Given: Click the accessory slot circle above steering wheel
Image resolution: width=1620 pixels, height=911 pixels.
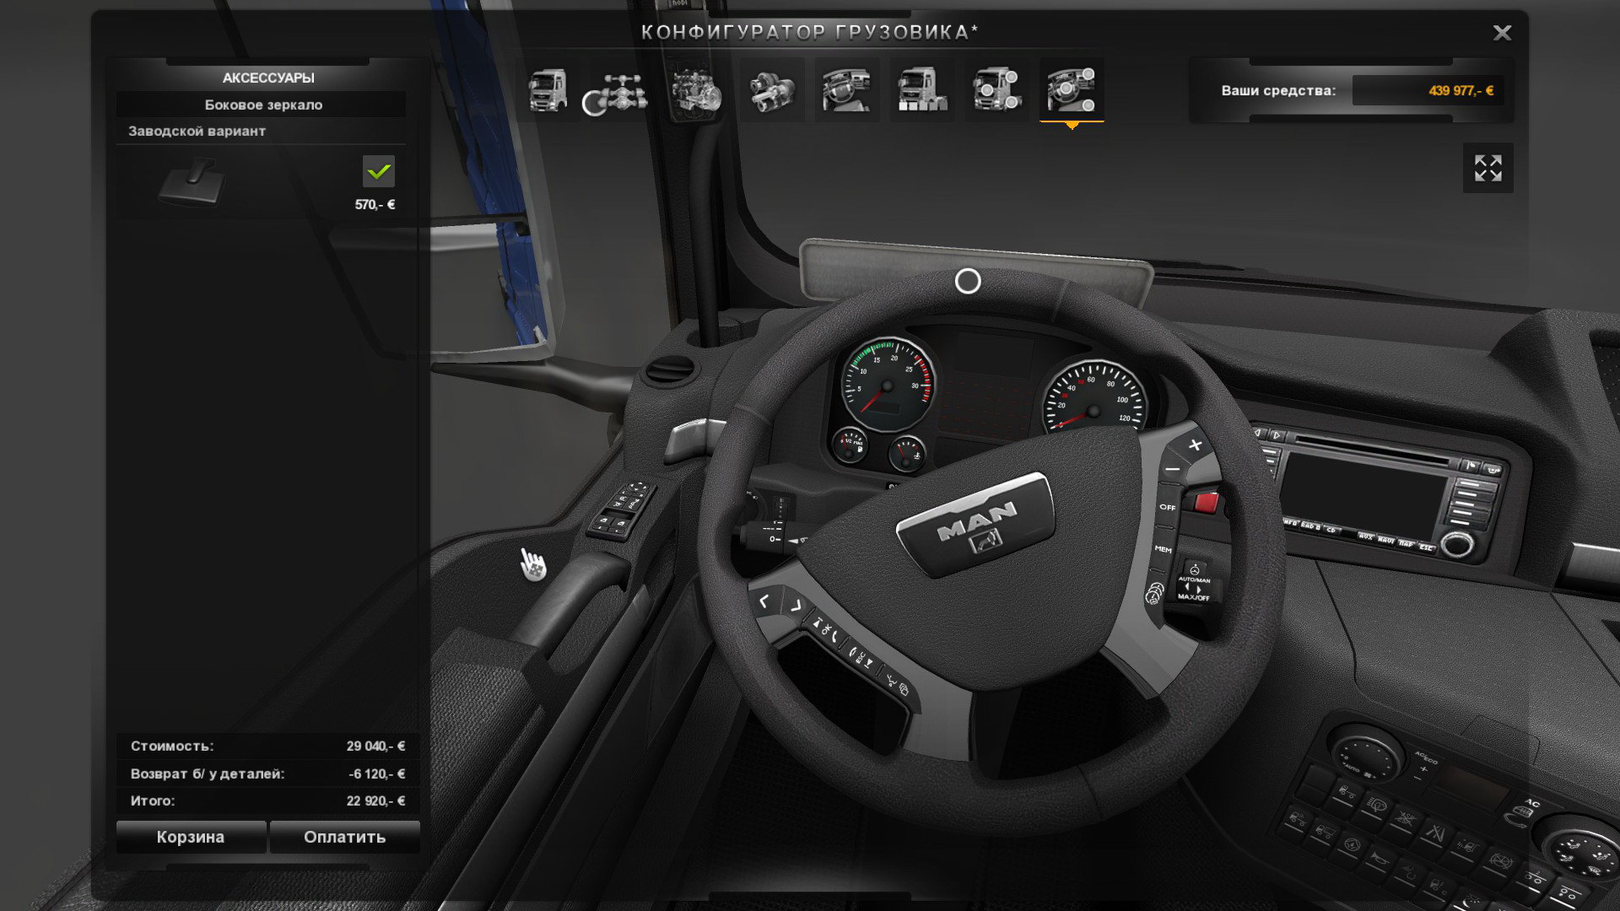Looking at the screenshot, I should [x=968, y=281].
